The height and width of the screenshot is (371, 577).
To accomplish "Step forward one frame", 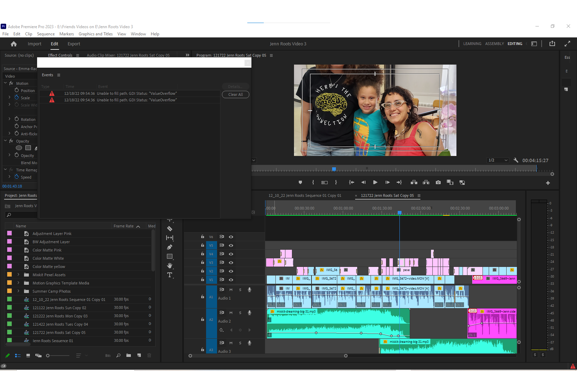I will pos(387,182).
